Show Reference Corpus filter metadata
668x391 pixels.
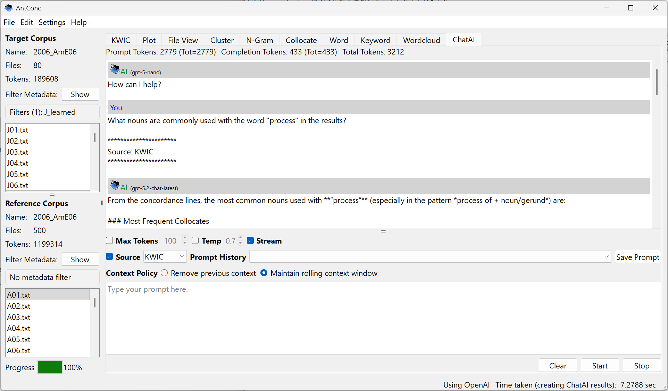pyautogui.click(x=80, y=260)
